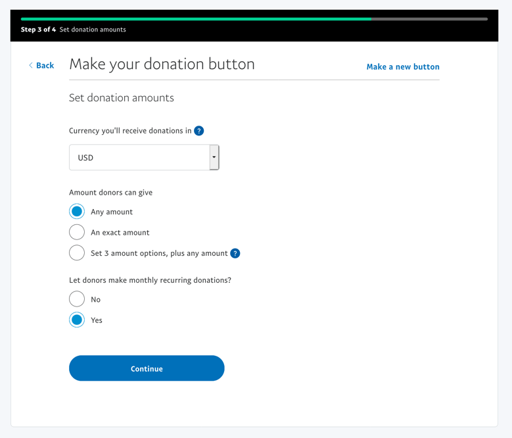Image resolution: width=512 pixels, height=438 pixels.
Task: Disable monthly recurring donations with No
Action: click(77, 299)
